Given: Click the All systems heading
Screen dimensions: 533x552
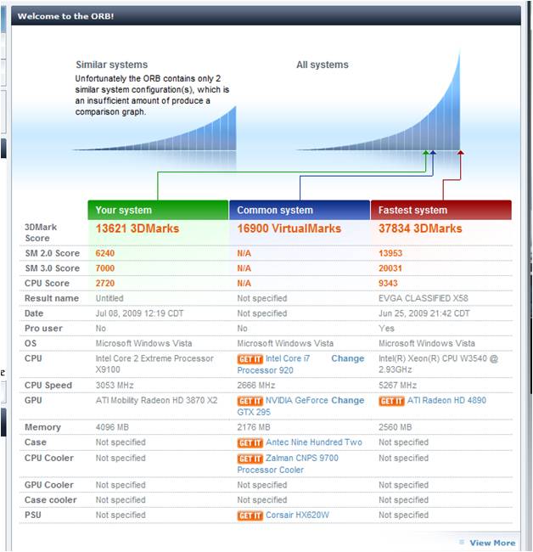Looking at the screenshot, I should [x=323, y=65].
